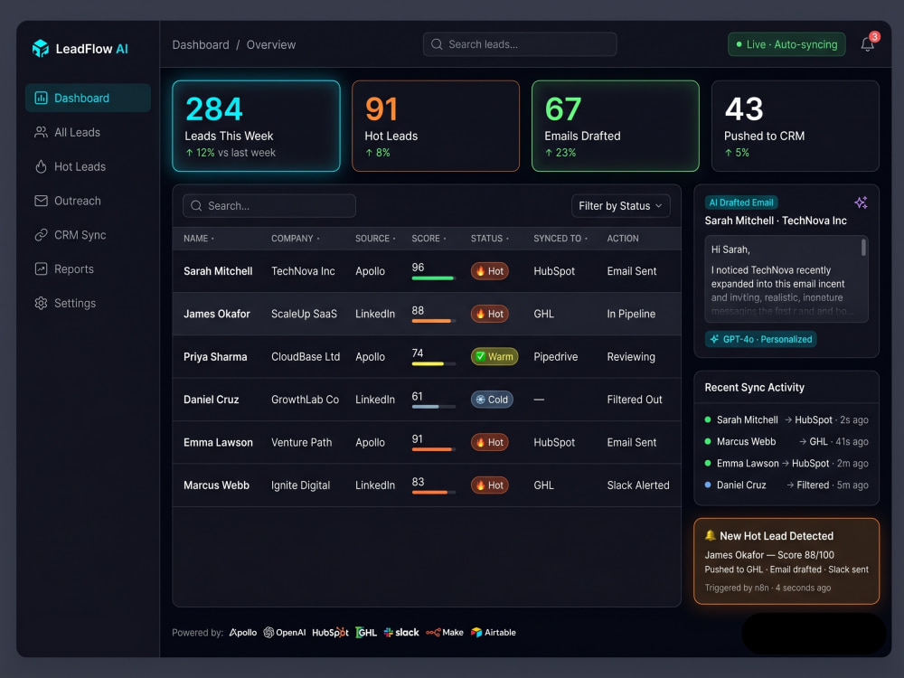Click James Okafor's Hot status badge
The image size is (904, 678).
point(489,314)
